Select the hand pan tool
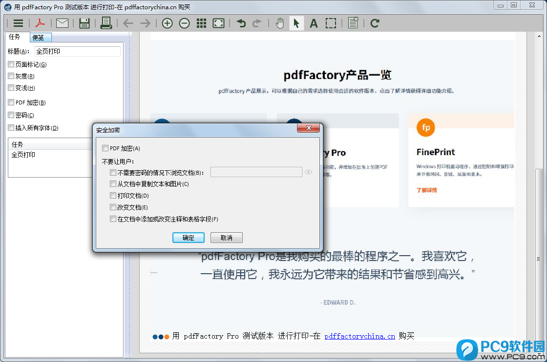Screen dimensions: 547x362 pos(279,23)
